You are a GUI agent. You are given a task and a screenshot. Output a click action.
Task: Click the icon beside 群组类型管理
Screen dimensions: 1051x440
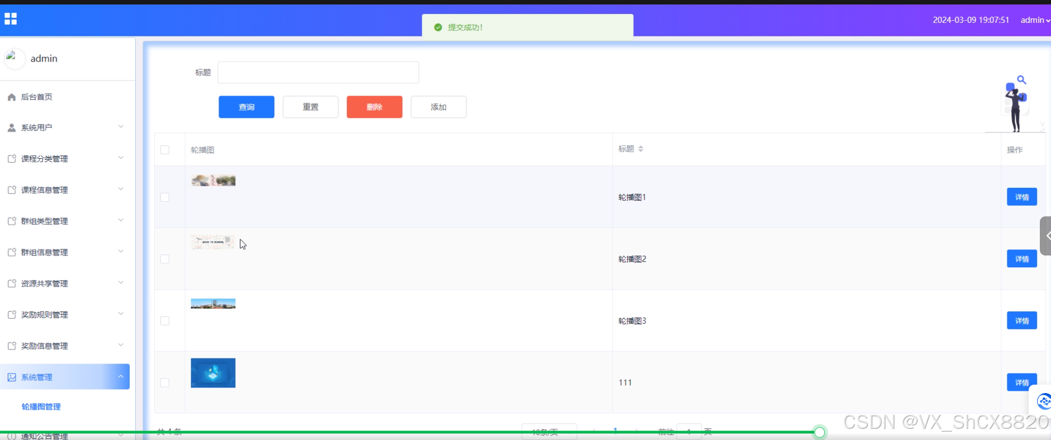tap(11, 221)
